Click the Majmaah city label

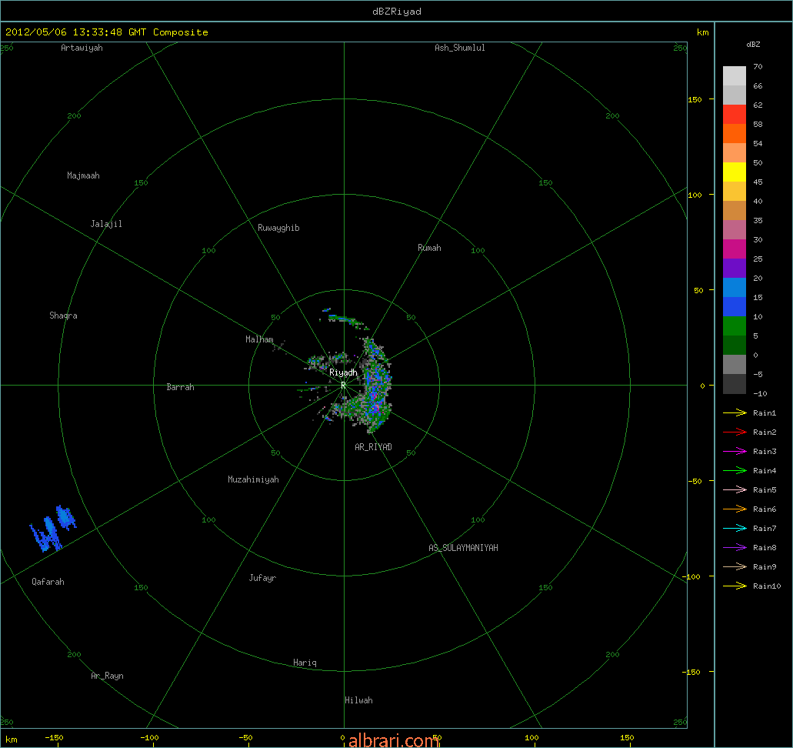tap(83, 175)
